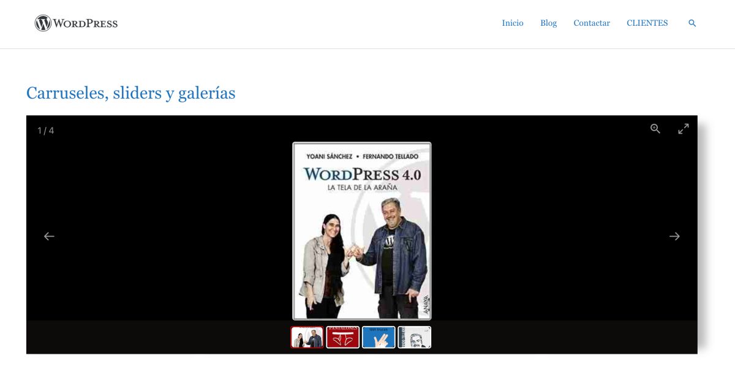Click the 1/4 slide counter
Image resolution: width=735 pixels, height=377 pixels.
(x=44, y=129)
